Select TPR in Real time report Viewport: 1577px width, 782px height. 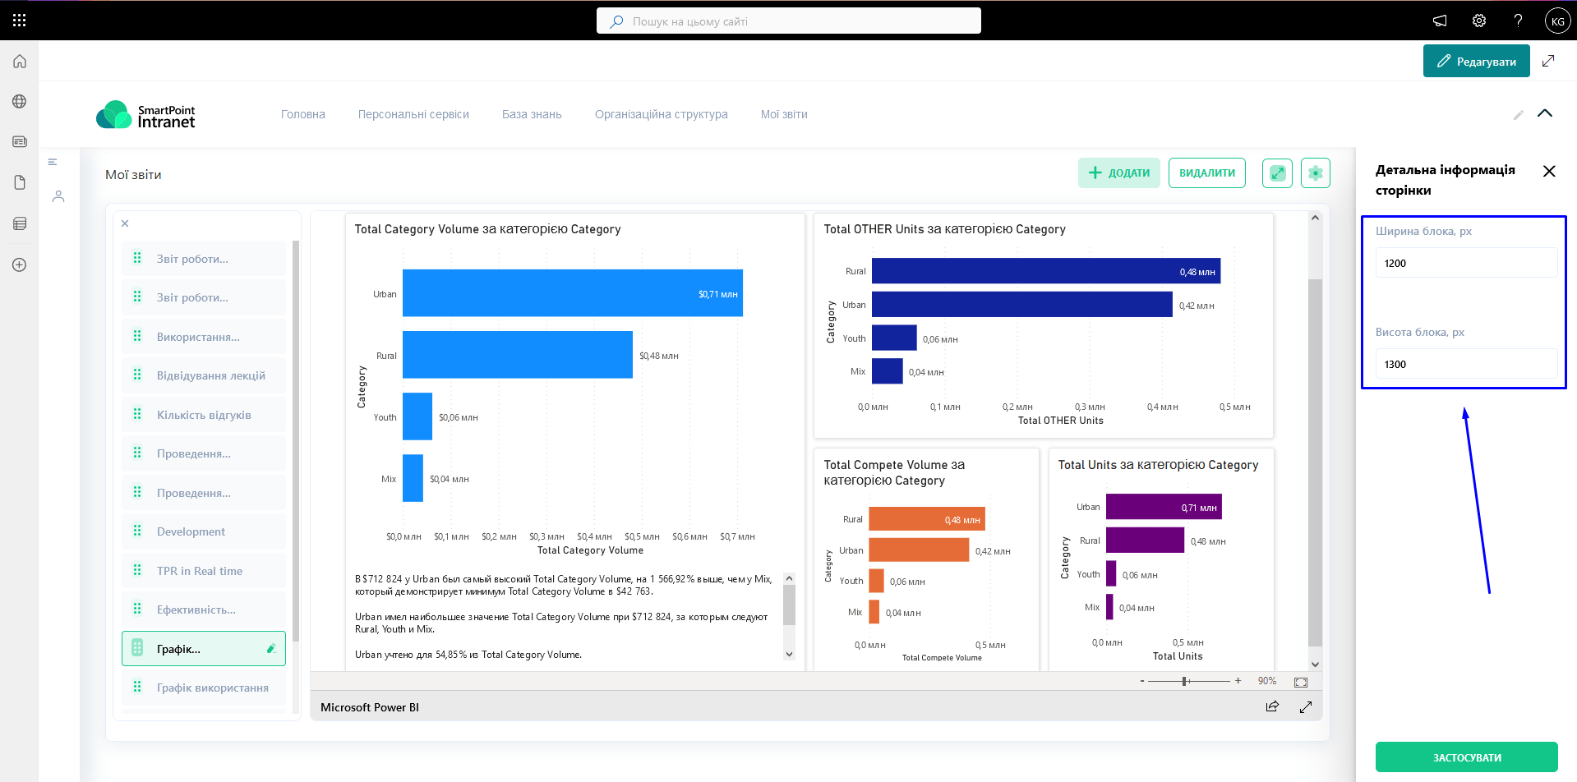tap(200, 571)
